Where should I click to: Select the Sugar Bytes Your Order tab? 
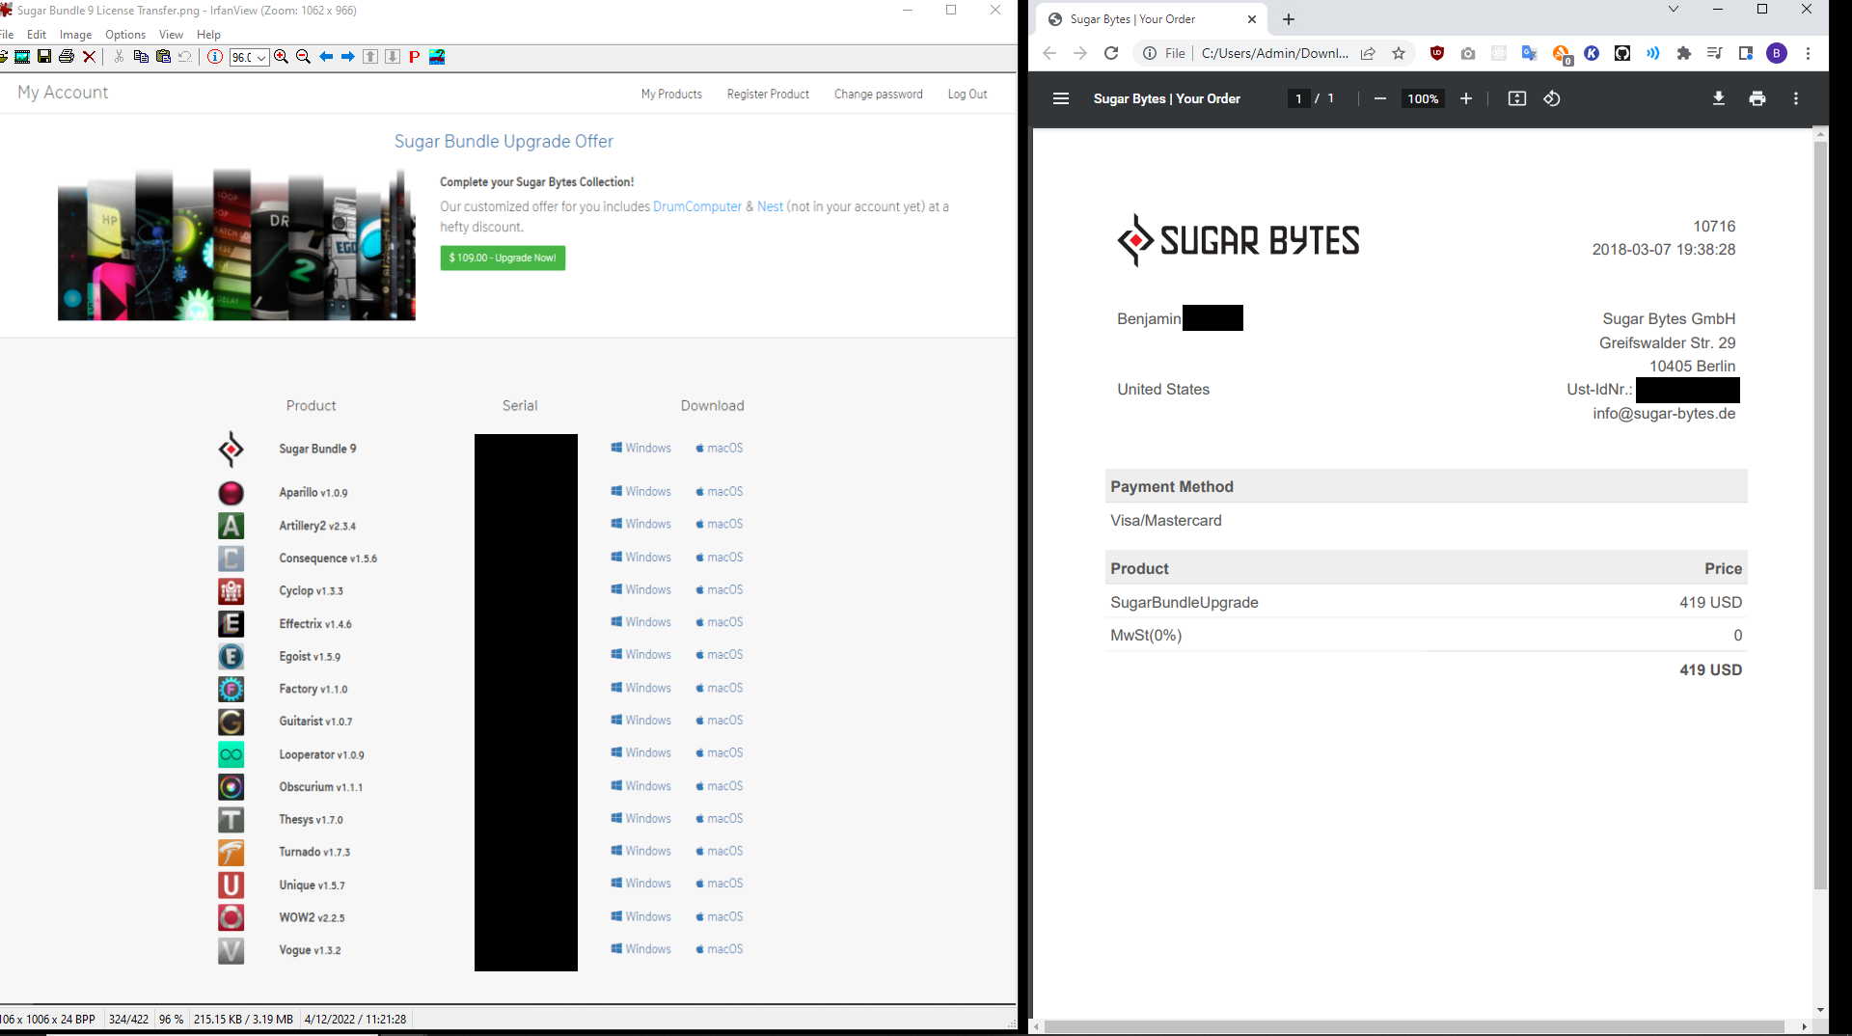point(1153,19)
